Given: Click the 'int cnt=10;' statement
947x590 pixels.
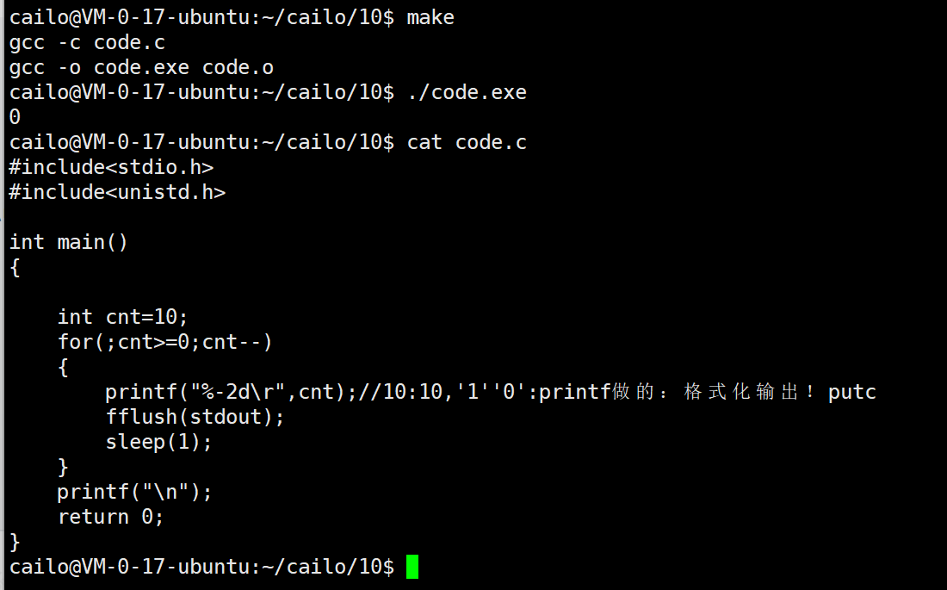Looking at the screenshot, I should click(x=122, y=317).
